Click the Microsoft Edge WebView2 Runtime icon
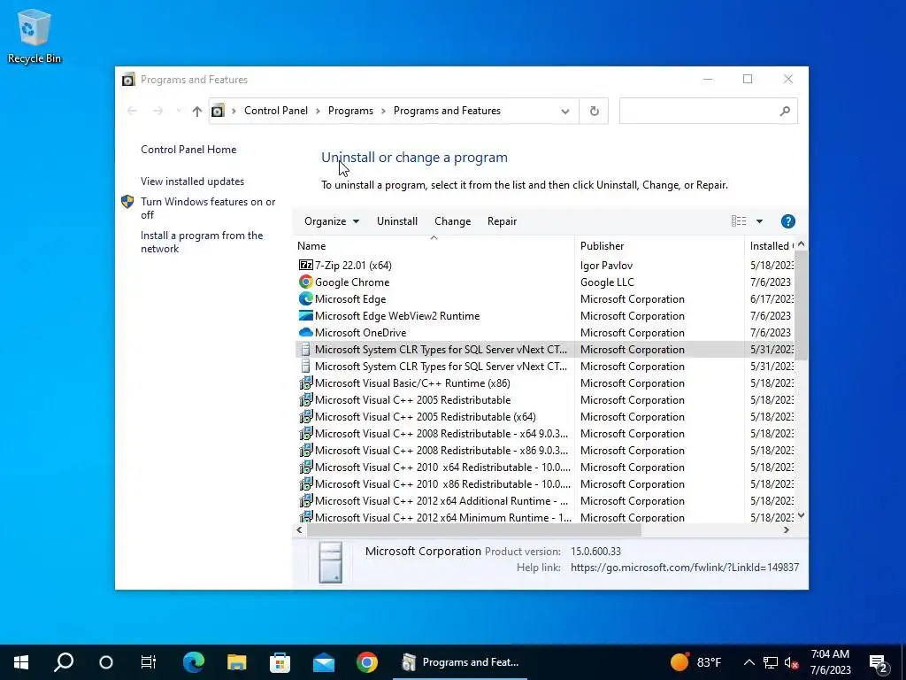Screen dimensions: 906x680 (x=305, y=316)
